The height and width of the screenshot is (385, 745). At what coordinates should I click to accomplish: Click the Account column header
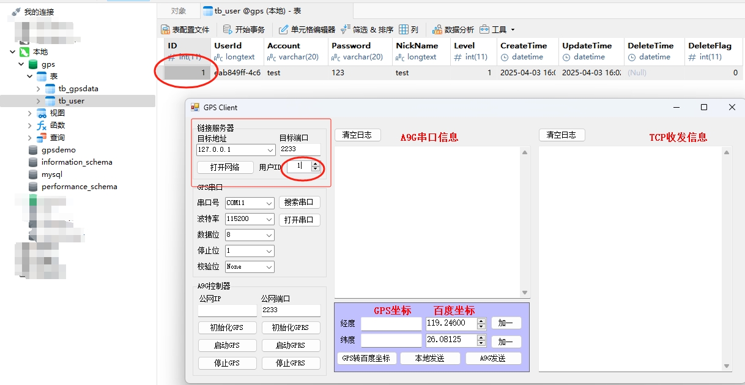coord(295,51)
